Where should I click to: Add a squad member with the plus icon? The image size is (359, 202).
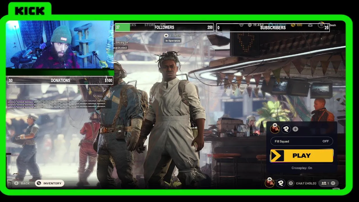tap(295, 129)
